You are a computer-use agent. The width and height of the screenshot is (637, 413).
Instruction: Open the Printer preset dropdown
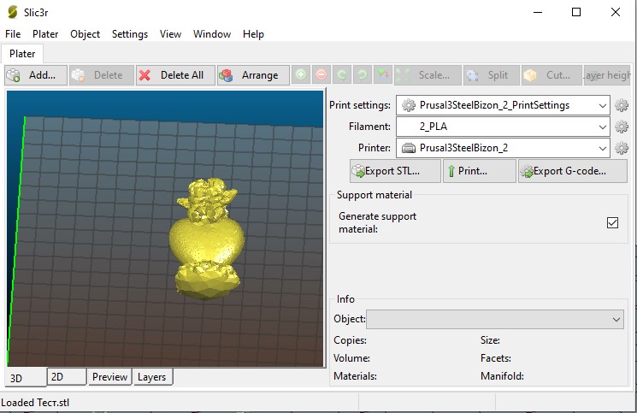(x=604, y=148)
